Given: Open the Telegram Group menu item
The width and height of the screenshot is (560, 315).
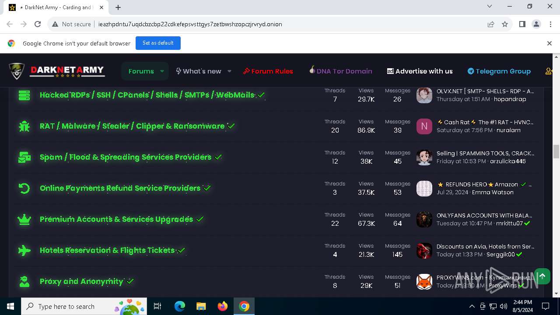Looking at the screenshot, I should (x=499, y=71).
